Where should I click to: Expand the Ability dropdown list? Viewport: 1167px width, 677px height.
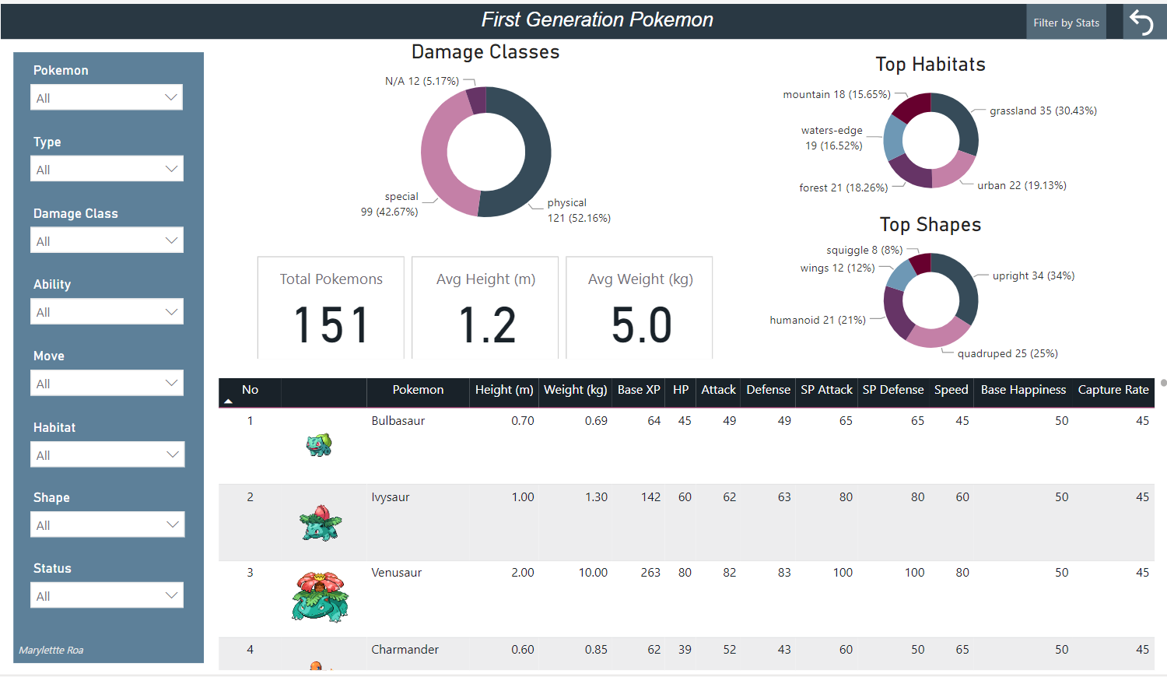[107, 312]
